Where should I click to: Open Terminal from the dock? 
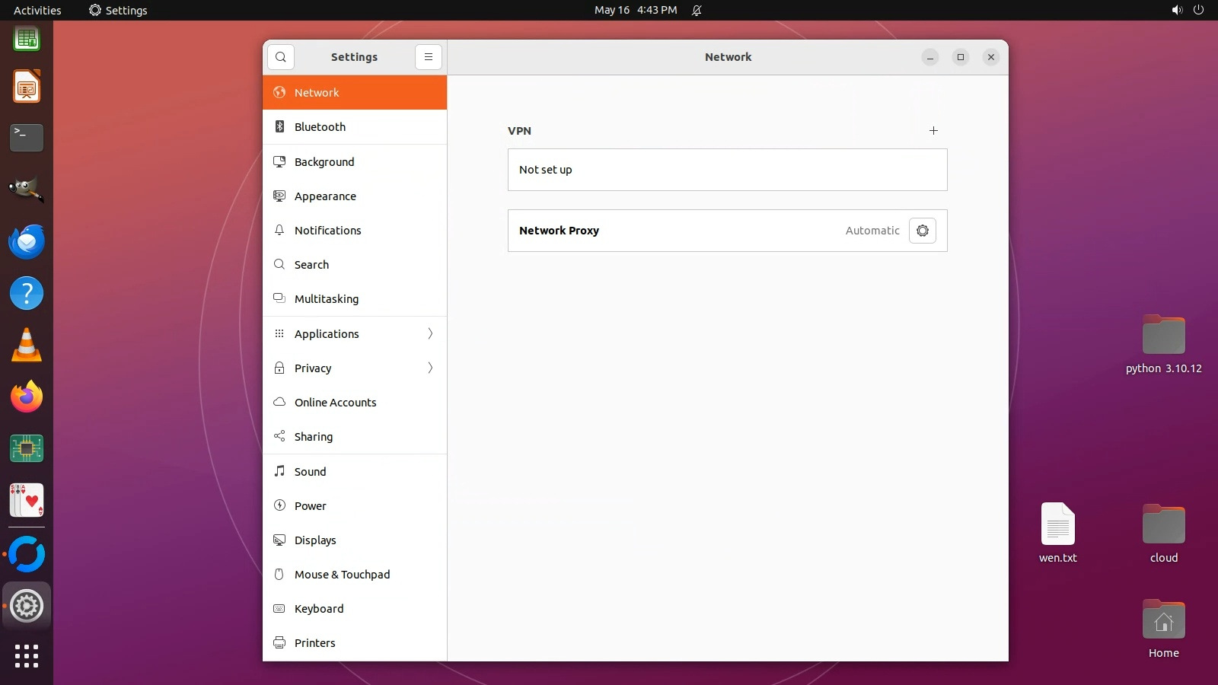click(x=27, y=138)
